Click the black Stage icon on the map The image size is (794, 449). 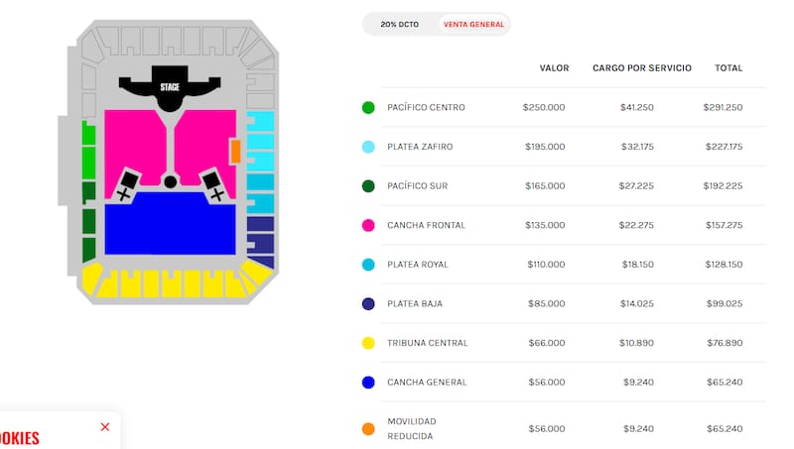[170, 85]
